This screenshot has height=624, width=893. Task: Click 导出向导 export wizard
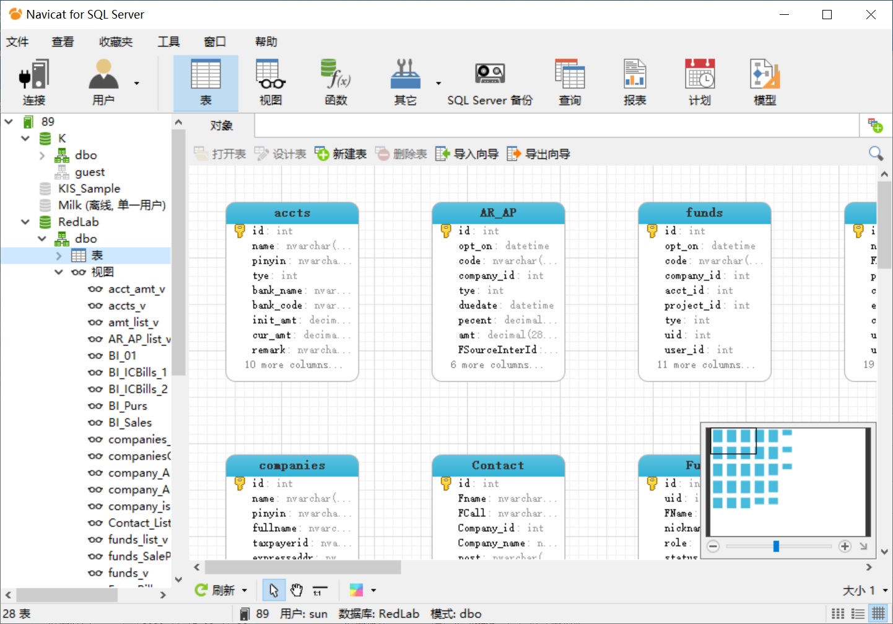(x=538, y=154)
